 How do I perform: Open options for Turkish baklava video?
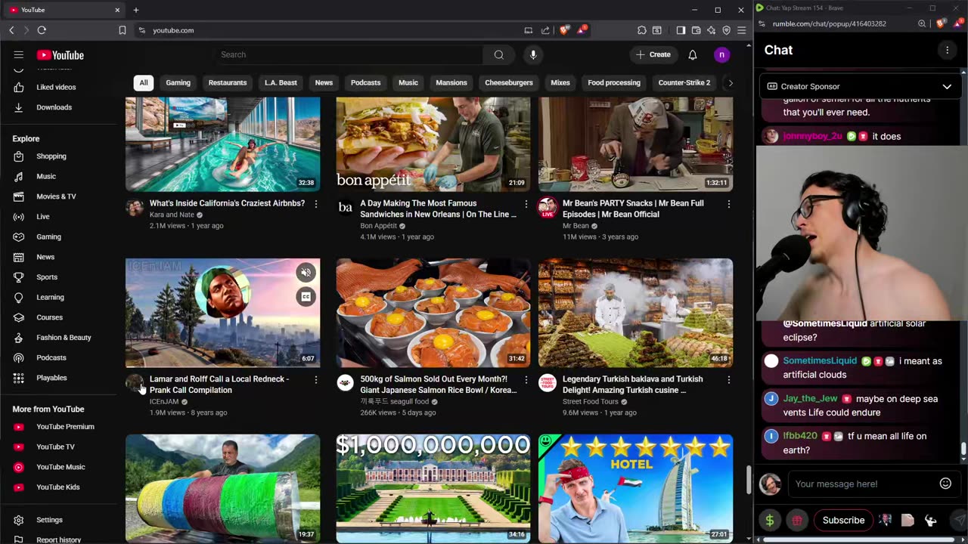pyautogui.click(x=729, y=379)
